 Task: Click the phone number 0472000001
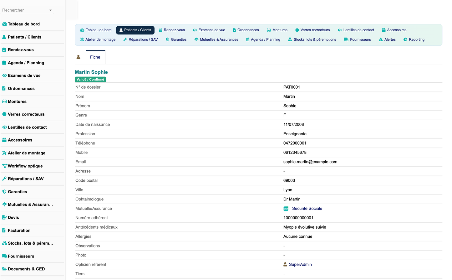point(295,143)
